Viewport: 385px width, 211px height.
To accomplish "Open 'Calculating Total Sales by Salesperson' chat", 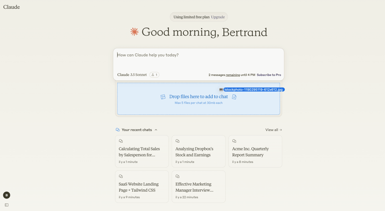I will tap(142, 151).
